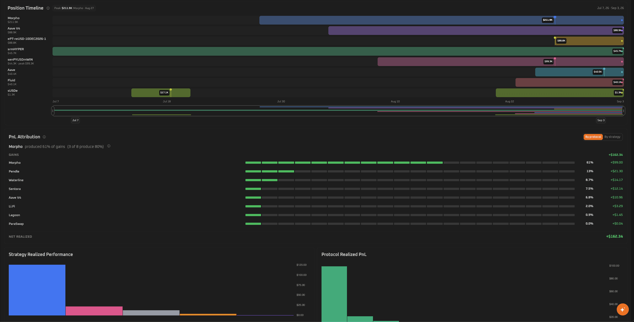Click the Morpho gains row name
634x322 pixels.
[x=15, y=163]
